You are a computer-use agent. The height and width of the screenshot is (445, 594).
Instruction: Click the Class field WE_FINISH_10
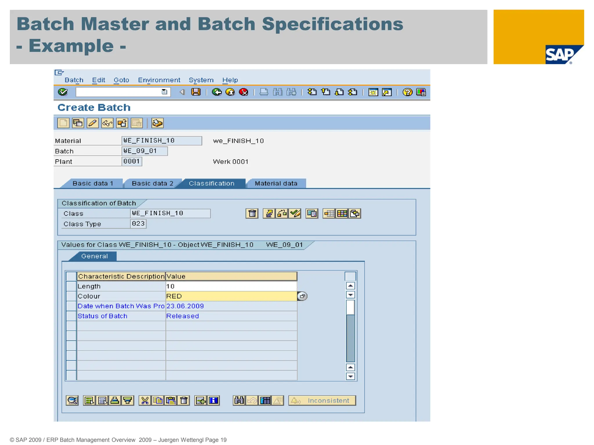(x=171, y=214)
